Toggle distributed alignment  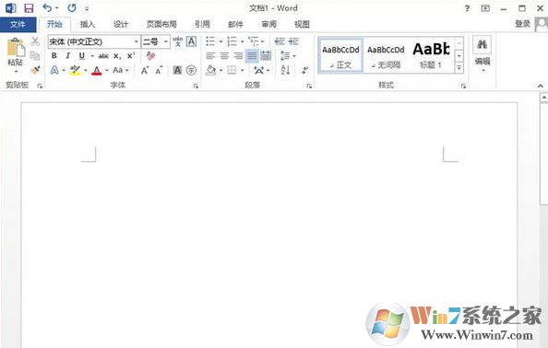pyautogui.click(x=266, y=55)
